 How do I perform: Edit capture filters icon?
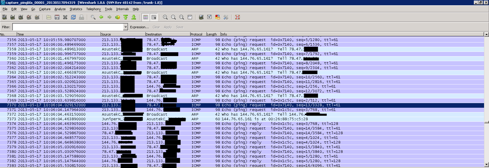(201, 17)
